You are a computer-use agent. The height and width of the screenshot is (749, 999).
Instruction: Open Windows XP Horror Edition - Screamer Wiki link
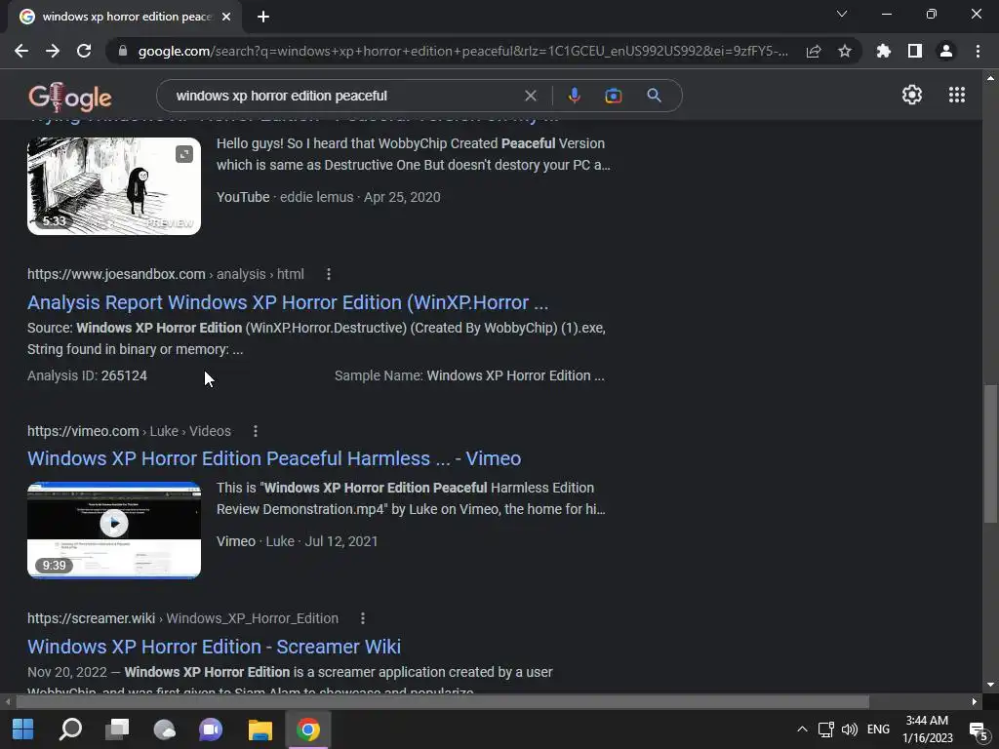point(214,647)
